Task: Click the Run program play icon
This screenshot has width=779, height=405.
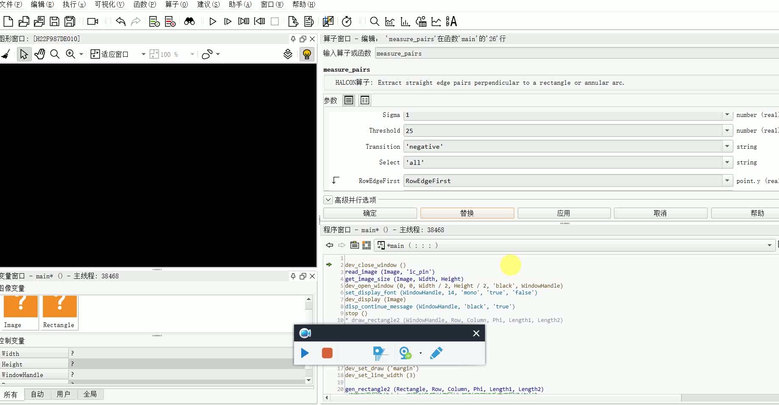Action: coord(213,22)
